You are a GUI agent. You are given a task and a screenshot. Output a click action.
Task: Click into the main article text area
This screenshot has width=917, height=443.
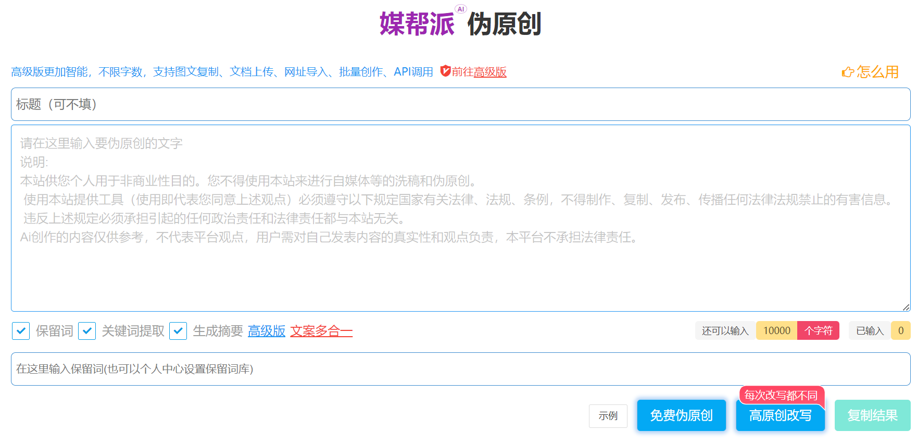point(460,271)
